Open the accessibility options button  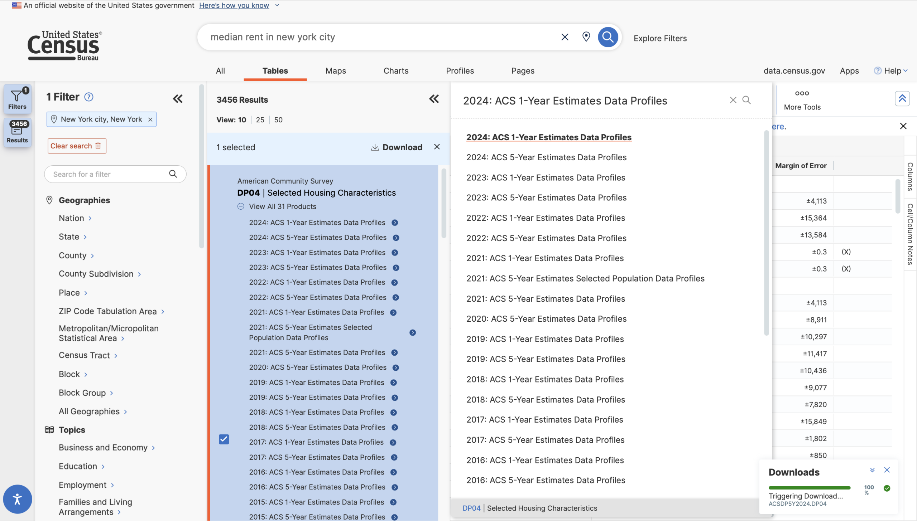17,499
